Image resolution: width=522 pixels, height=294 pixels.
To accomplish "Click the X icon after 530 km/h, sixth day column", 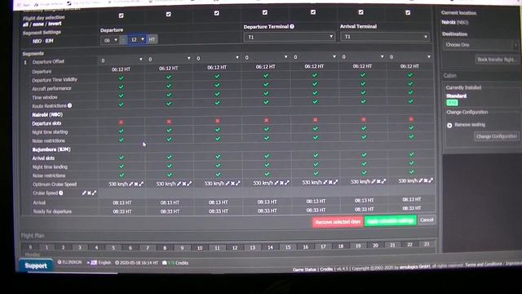I will tap(378, 181).
